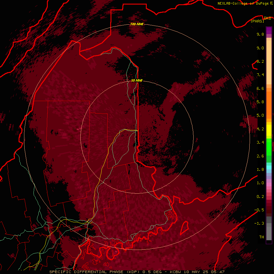Screen dimensions: 274x274
Task: Click the 7.4 value on the color scale
Action: coord(260,75)
